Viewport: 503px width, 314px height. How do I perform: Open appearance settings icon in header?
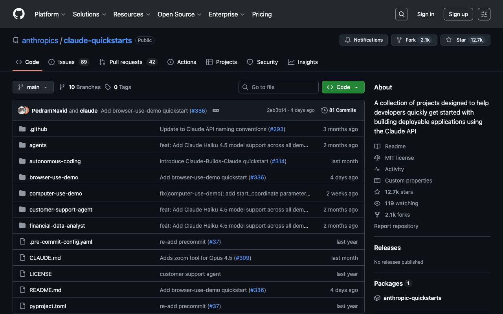(484, 14)
